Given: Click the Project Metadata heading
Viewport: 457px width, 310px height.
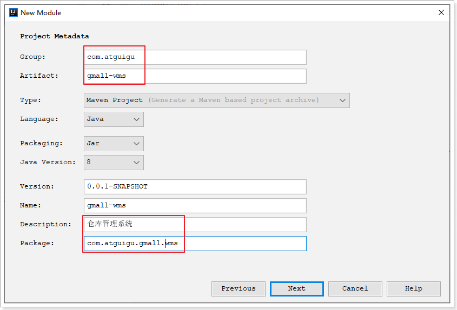Looking at the screenshot, I should [55, 36].
